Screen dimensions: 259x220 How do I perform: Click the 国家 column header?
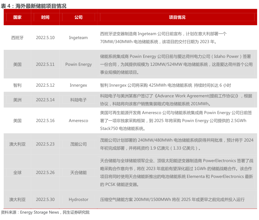(x=17, y=17)
